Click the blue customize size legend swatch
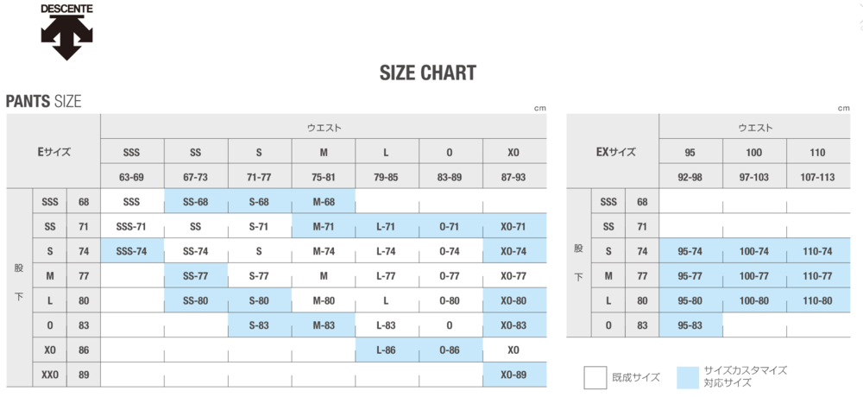Image resolution: width=863 pixels, height=397 pixels. (x=688, y=376)
